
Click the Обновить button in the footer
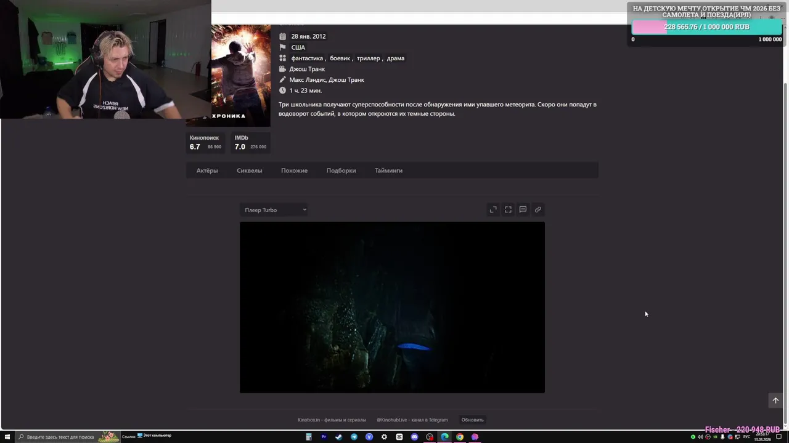tap(472, 420)
